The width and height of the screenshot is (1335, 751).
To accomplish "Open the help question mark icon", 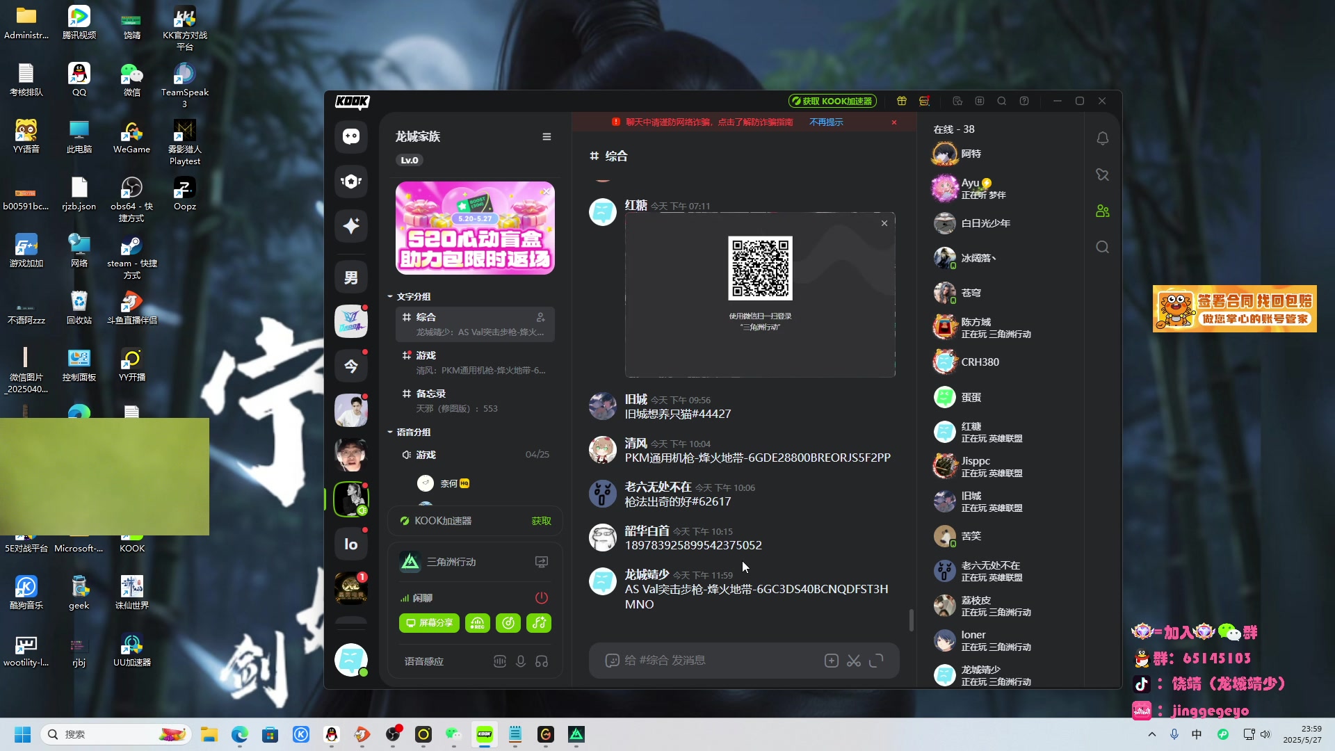I will tap(1024, 101).
